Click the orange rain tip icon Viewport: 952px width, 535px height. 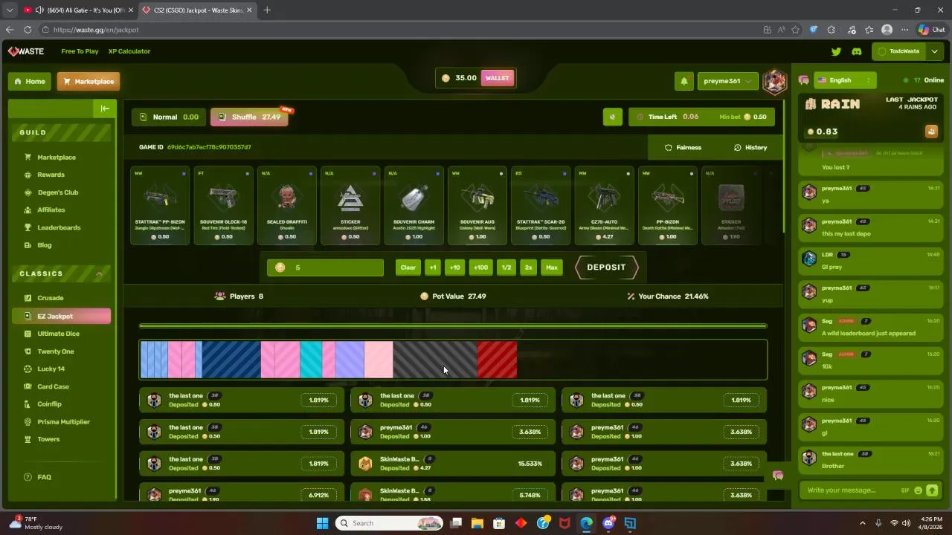[931, 132]
